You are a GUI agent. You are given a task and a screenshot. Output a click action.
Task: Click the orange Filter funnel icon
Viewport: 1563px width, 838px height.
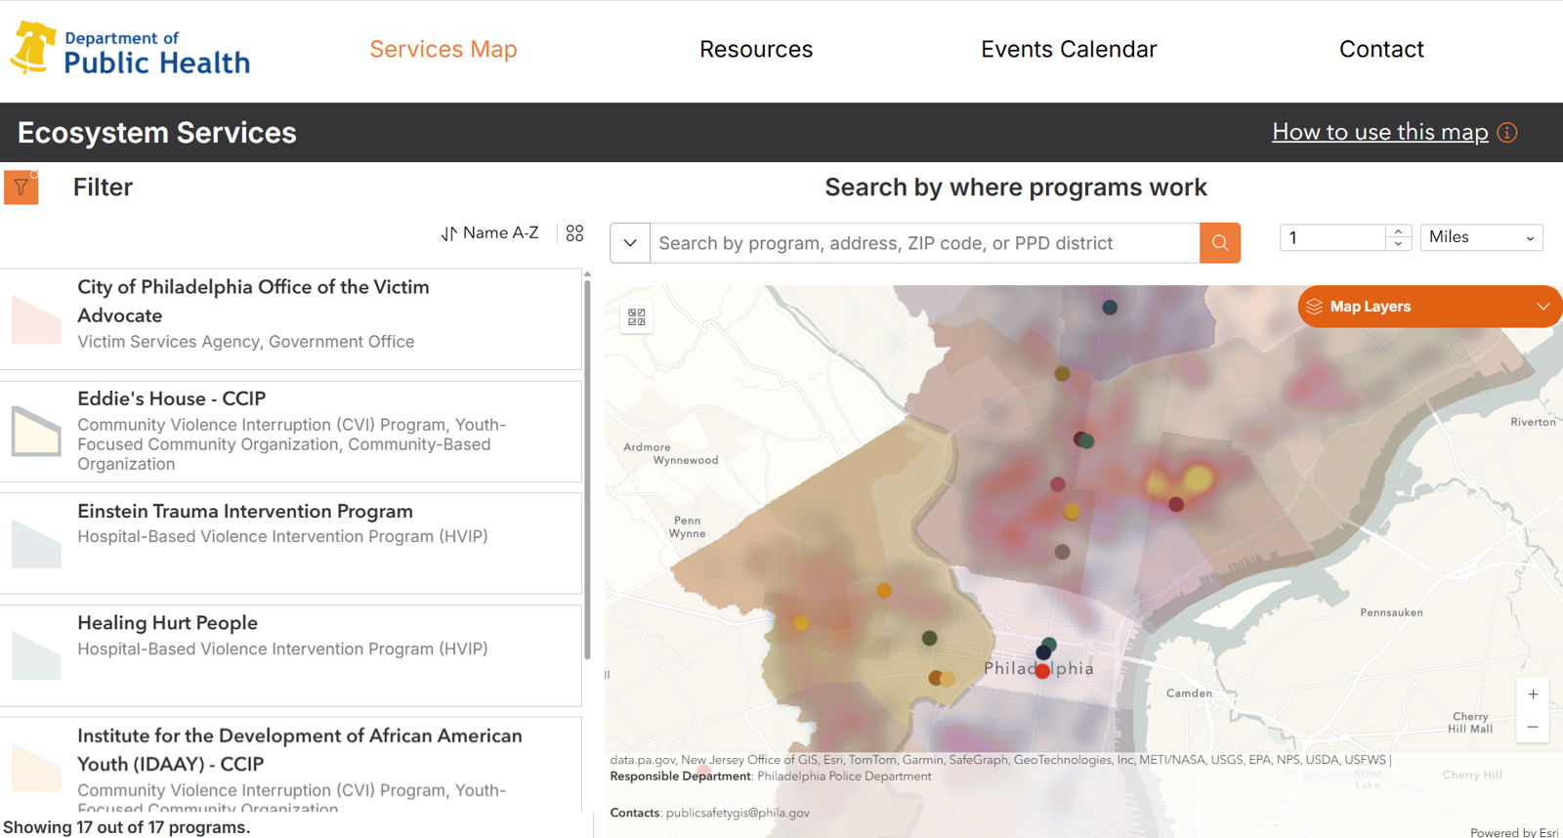pyautogui.click(x=21, y=188)
